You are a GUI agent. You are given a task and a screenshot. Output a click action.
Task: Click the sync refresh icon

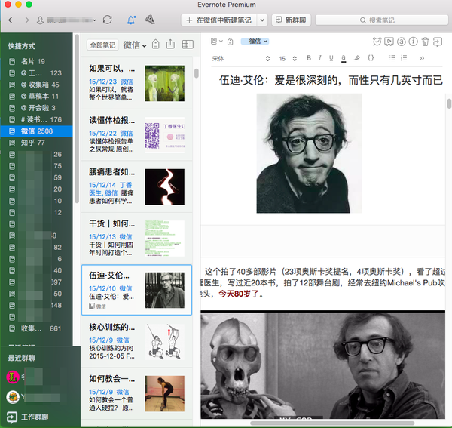pyautogui.click(x=108, y=20)
